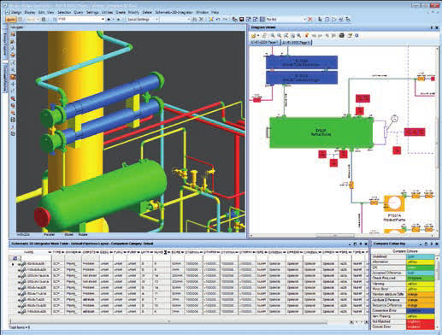
Task: Open the dropdown arrow next to open-folder icon
Action: (x=258, y=35)
